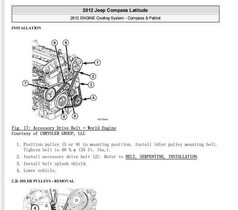Click the '2.2L IDLER PULLEYS - REMOVAL' heading
238x210 pixels.
[43, 181]
